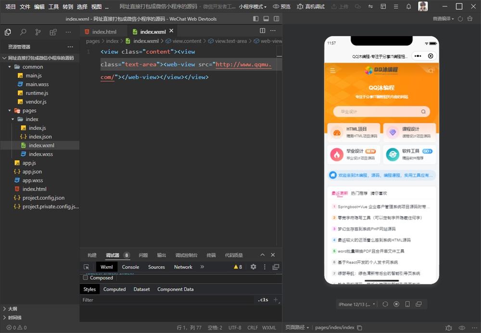Click the 预览 preview button

(282, 7)
